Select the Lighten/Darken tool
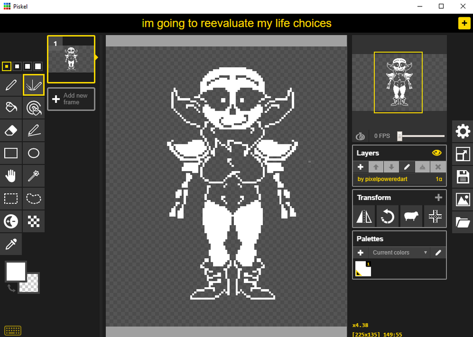473x337 pixels. [x=11, y=222]
